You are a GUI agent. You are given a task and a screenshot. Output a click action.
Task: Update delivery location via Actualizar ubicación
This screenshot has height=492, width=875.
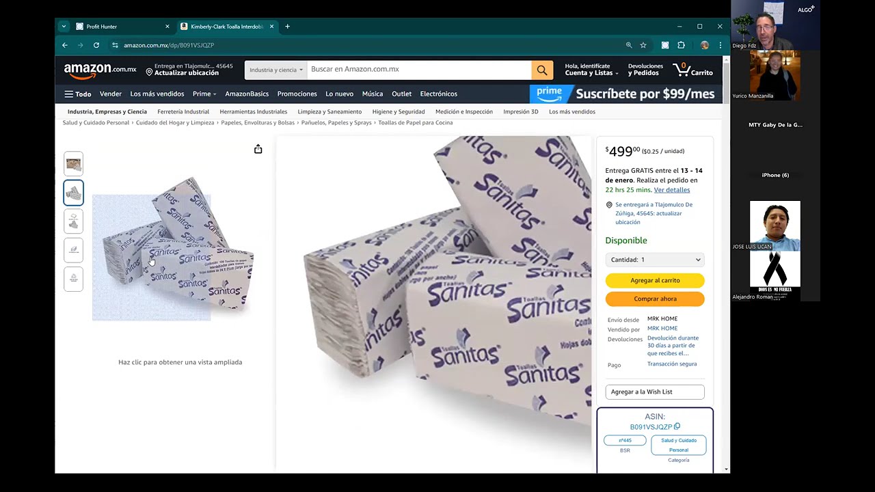pos(186,73)
